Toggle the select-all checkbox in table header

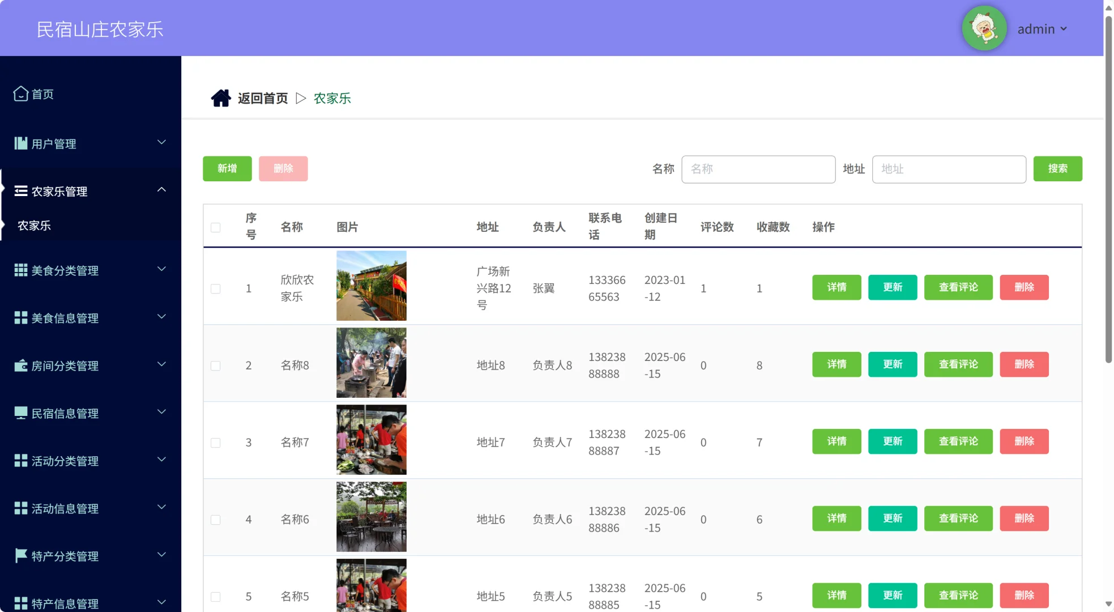[x=216, y=227]
